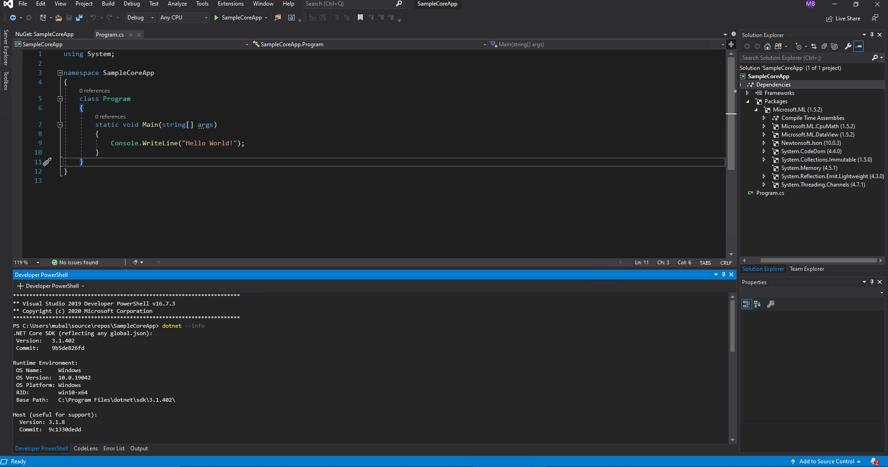Click the New Project toolbar icon

click(x=43, y=18)
